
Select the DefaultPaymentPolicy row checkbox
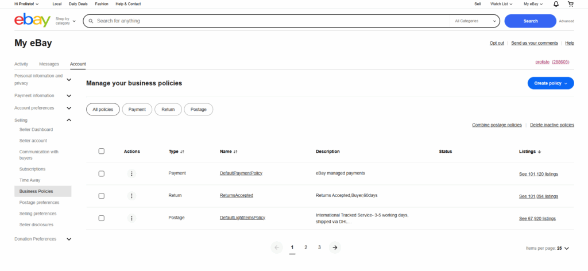[x=101, y=173]
